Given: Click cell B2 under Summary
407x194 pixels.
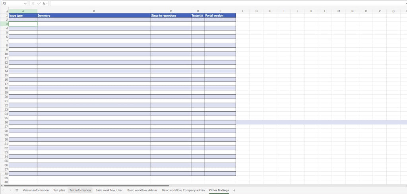Looking at the screenshot, I should point(94,19).
